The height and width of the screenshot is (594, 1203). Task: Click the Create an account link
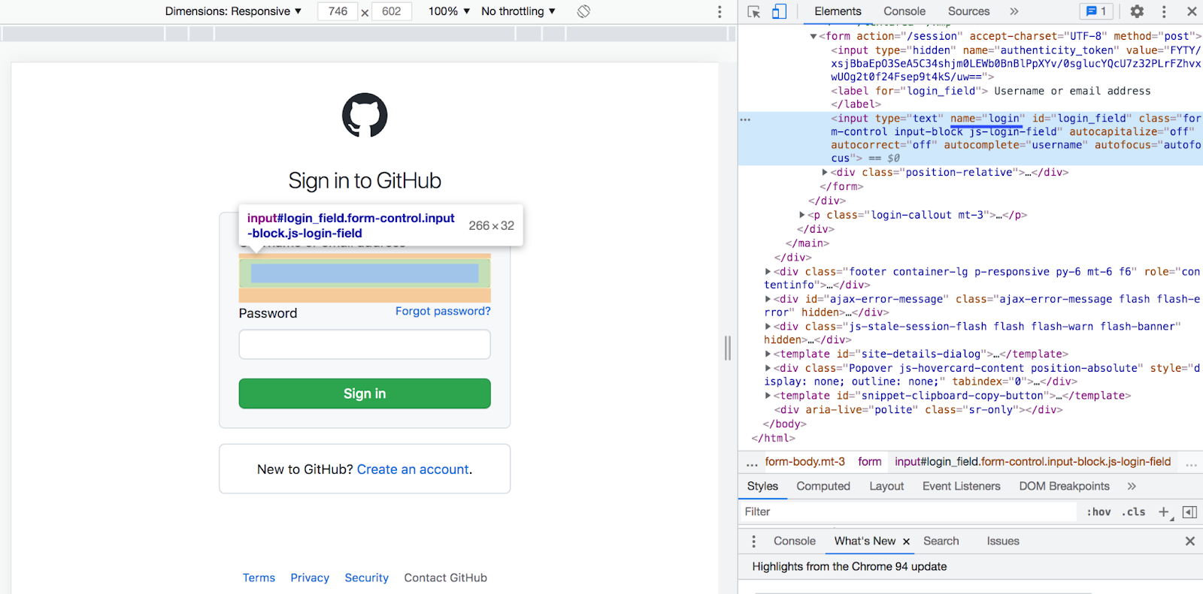click(x=413, y=469)
